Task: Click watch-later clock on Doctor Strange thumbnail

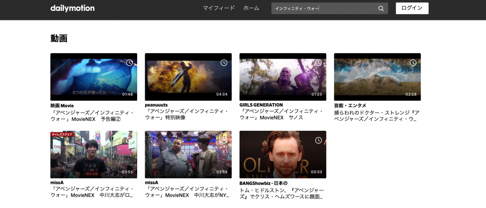Action: pyautogui.click(x=413, y=63)
